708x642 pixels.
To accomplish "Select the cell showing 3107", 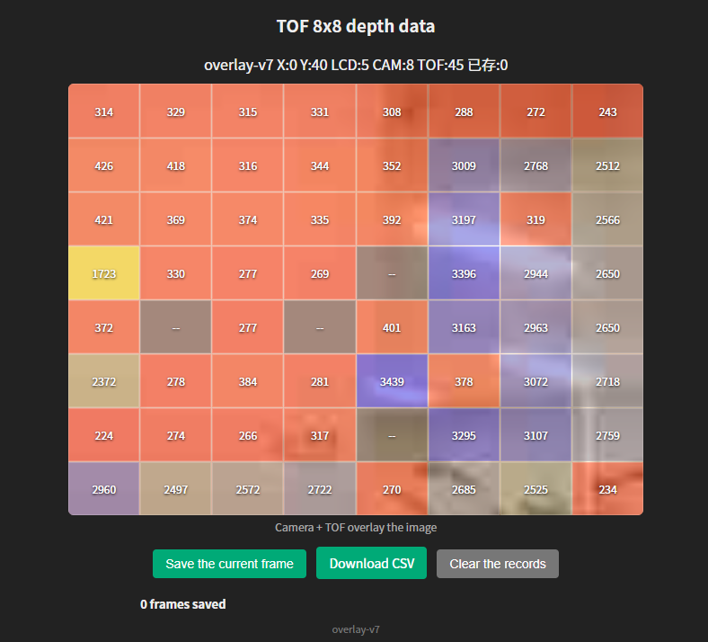I will point(536,435).
